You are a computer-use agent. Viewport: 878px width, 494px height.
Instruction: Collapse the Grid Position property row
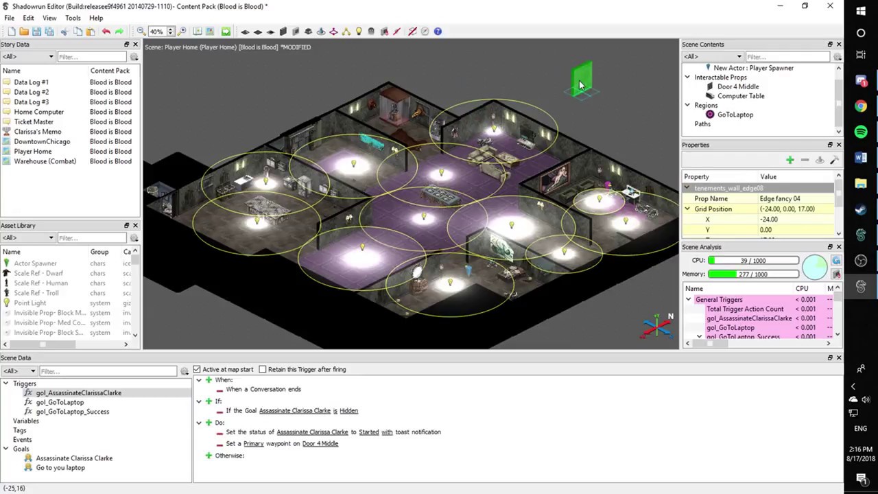click(x=687, y=209)
